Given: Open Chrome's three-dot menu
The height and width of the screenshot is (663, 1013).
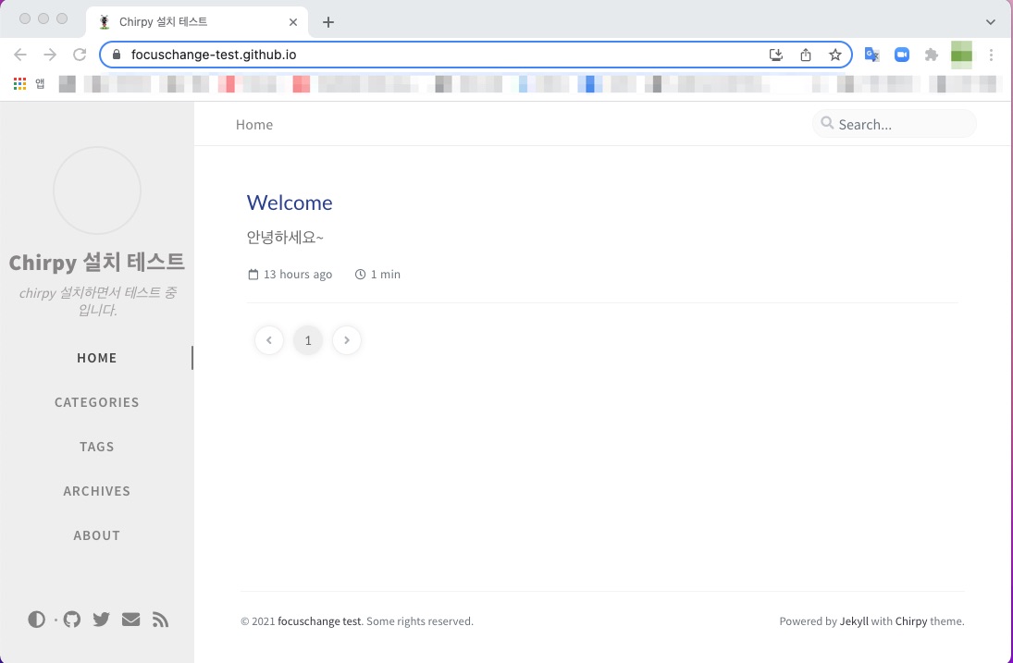Looking at the screenshot, I should click(x=991, y=55).
